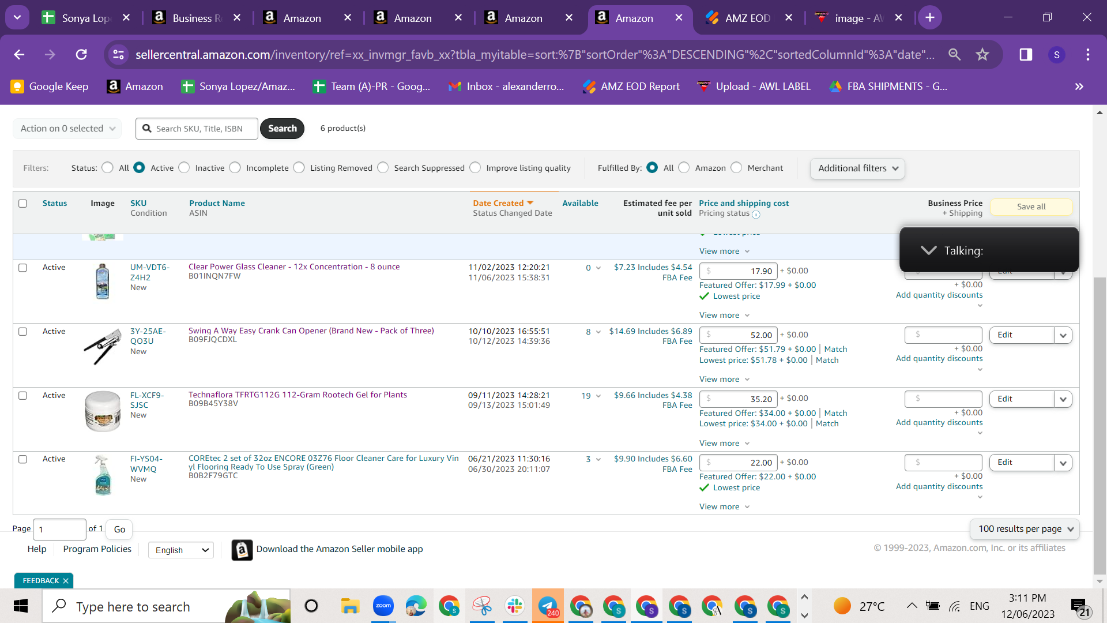Select Improve listing quality filter

point(475,167)
